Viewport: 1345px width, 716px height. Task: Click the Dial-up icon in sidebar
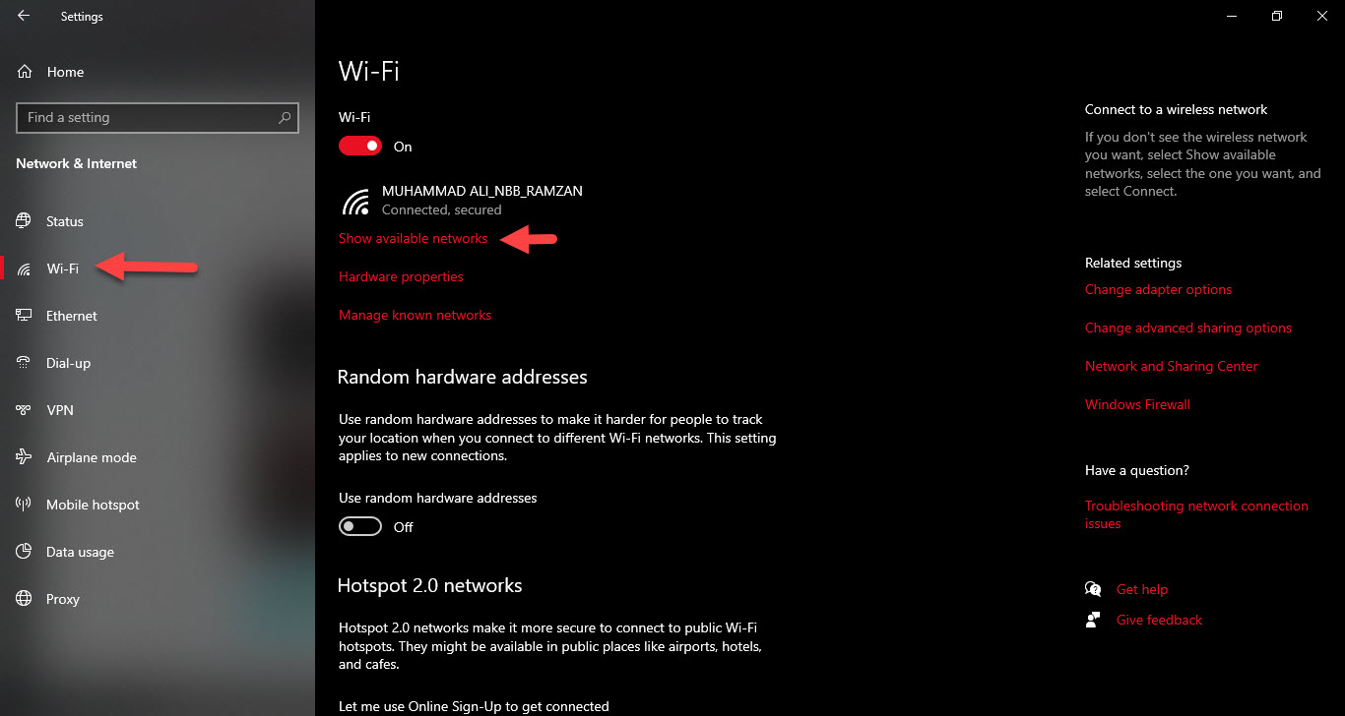[x=25, y=363]
